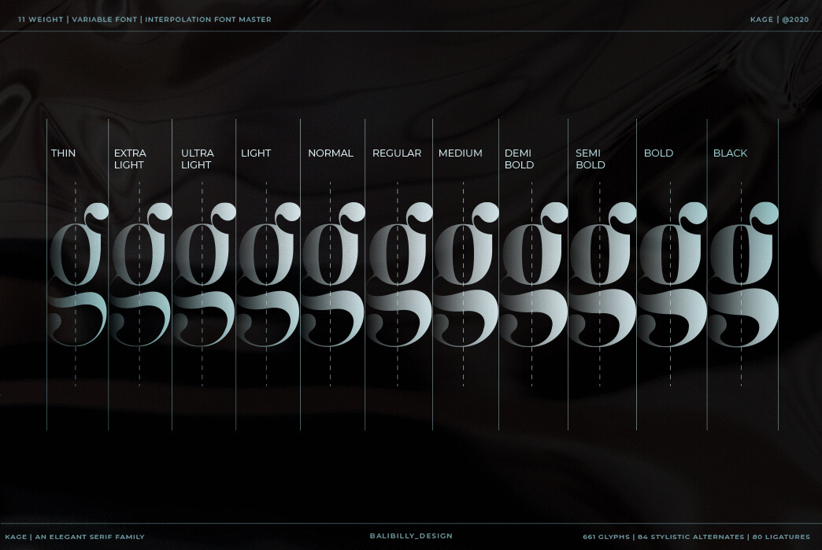Click the KAGE | @2020 header text

tap(779, 20)
